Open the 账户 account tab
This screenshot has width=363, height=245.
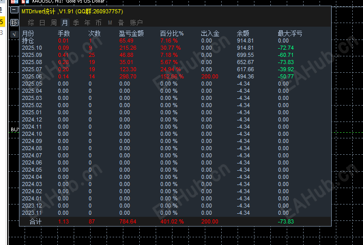tap(136, 23)
